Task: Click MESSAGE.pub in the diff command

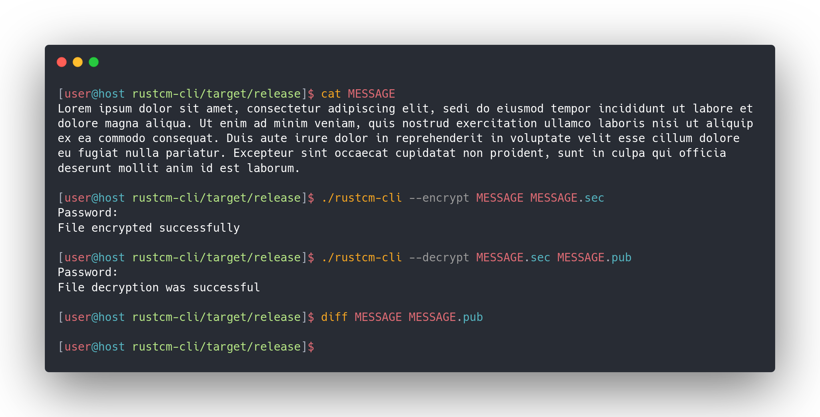Action: coord(446,317)
